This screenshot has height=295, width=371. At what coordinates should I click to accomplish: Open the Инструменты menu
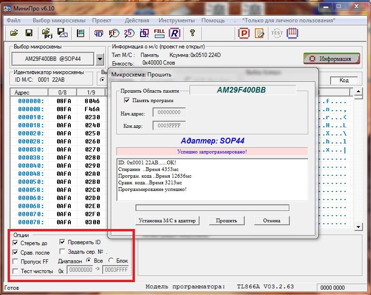point(176,20)
